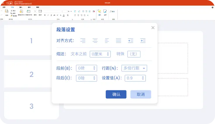Viewport: 215px width, 124px height.
Task: Toggle italic I in the ribbon
Action: 48,15
